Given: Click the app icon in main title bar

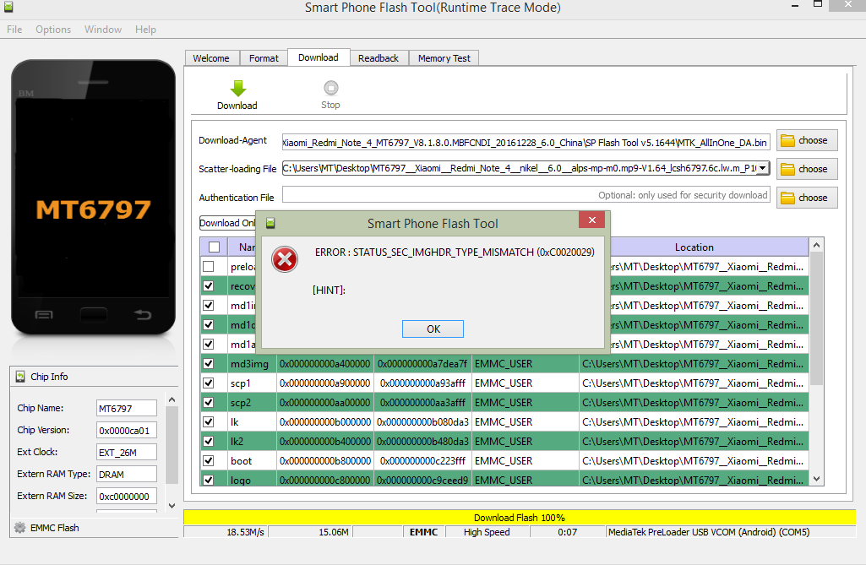Looking at the screenshot, I should (8, 8).
